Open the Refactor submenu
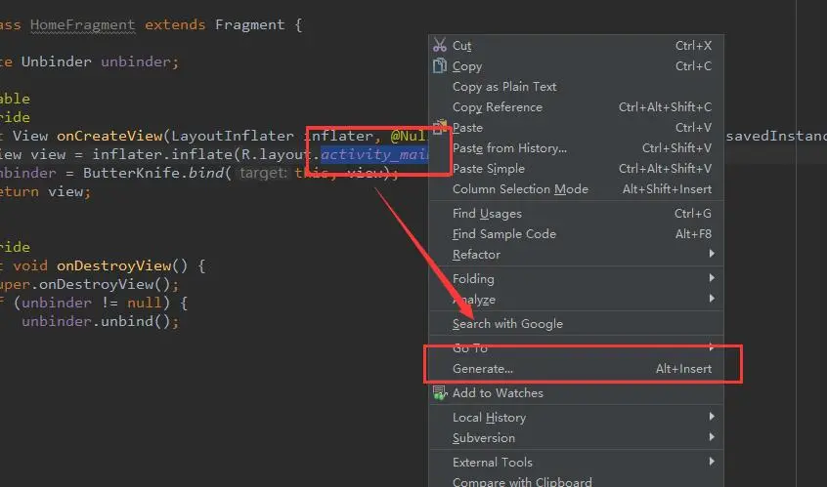Screen dimensions: 827x487 click(x=577, y=255)
